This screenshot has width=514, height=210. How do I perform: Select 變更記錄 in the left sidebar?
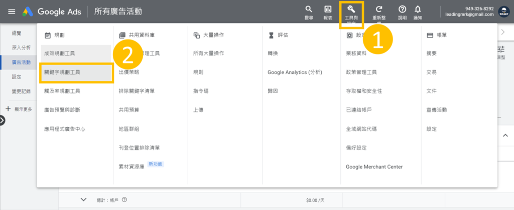[x=21, y=91]
